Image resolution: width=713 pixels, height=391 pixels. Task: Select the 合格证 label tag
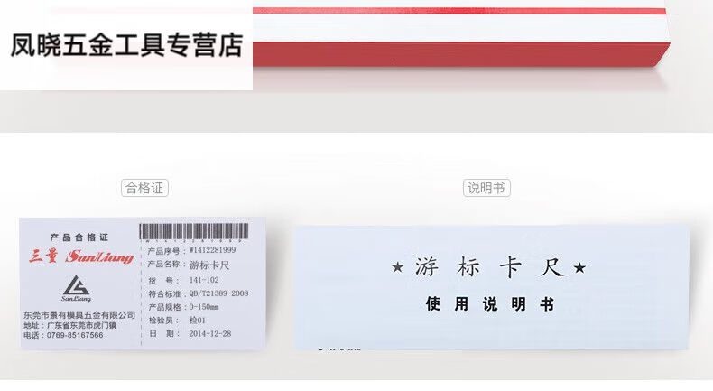(x=144, y=188)
